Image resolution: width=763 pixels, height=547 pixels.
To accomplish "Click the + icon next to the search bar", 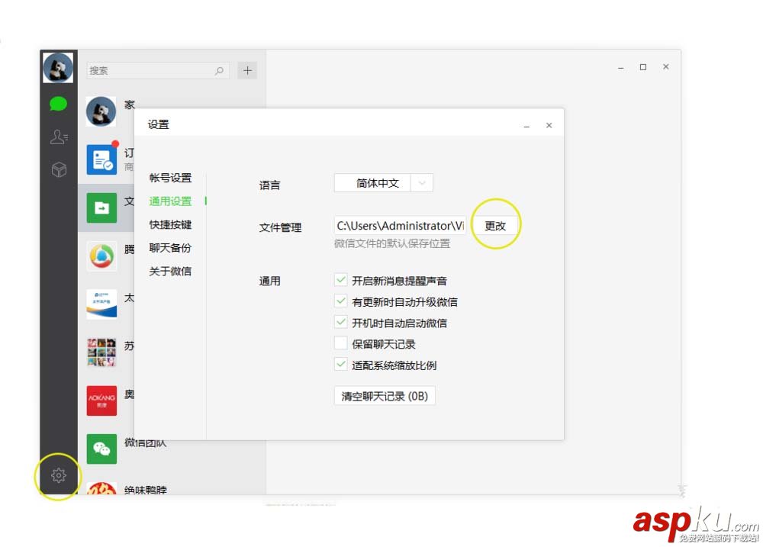I will coord(247,69).
